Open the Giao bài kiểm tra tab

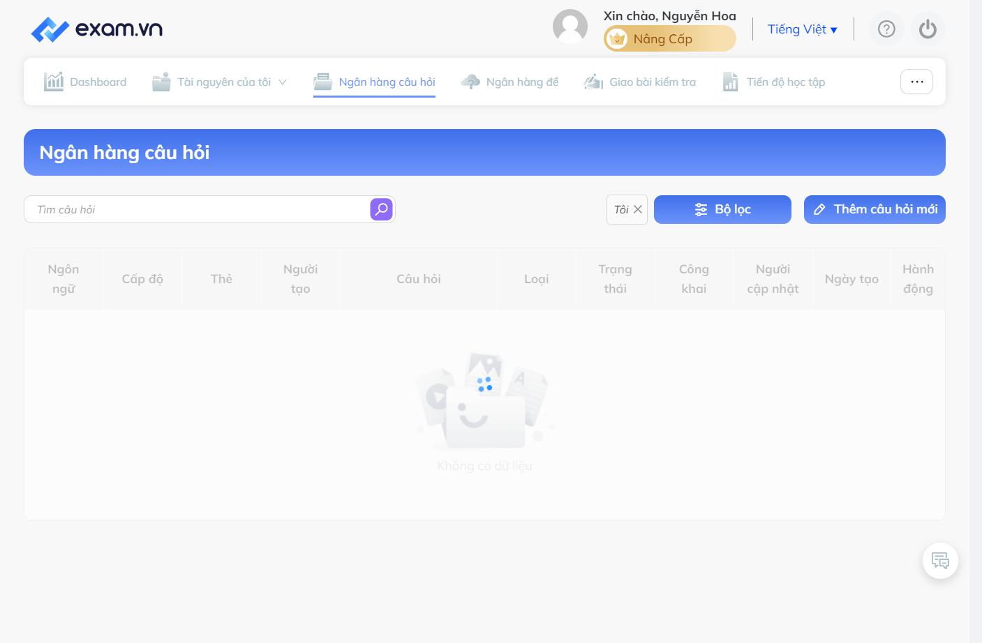[x=640, y=82]
